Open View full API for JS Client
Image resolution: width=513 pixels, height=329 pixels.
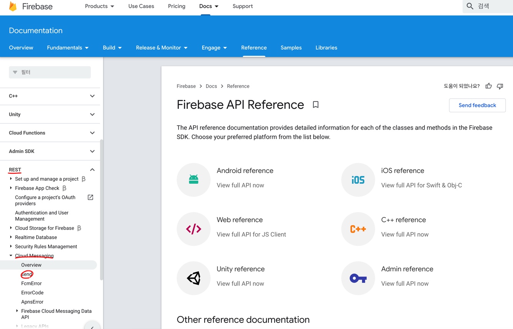251,234
